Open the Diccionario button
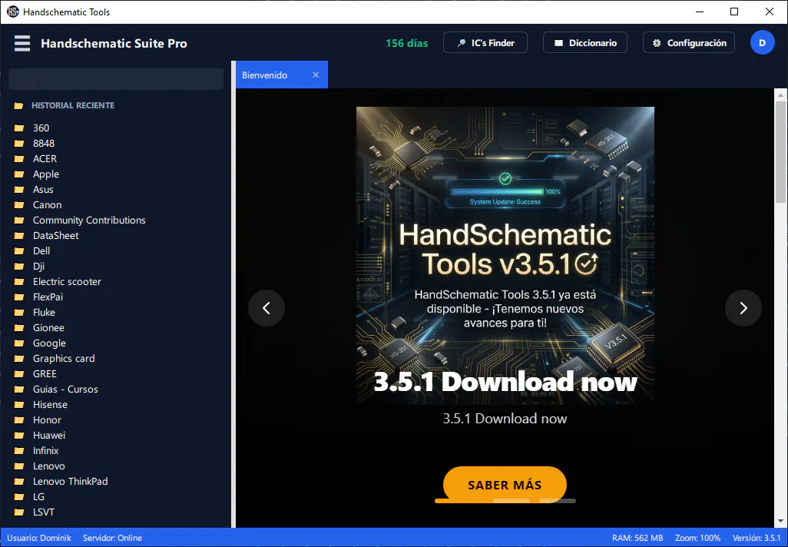788x547 pixels. 585,43
